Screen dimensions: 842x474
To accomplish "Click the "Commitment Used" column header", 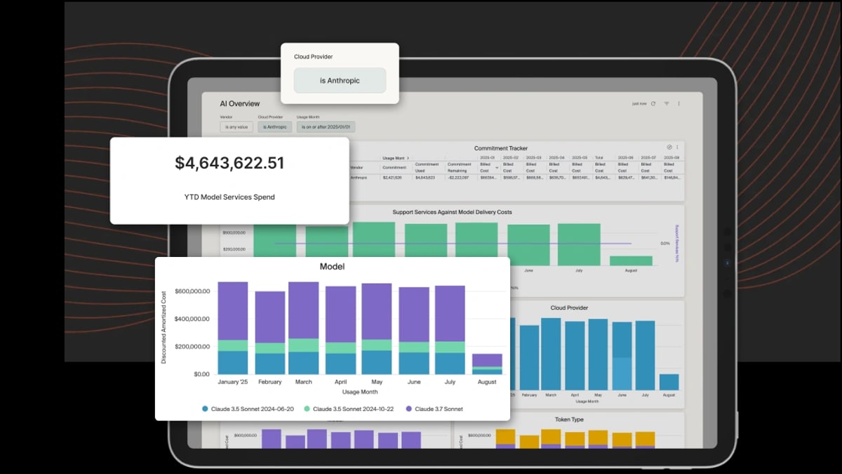I will click(427, 167).
